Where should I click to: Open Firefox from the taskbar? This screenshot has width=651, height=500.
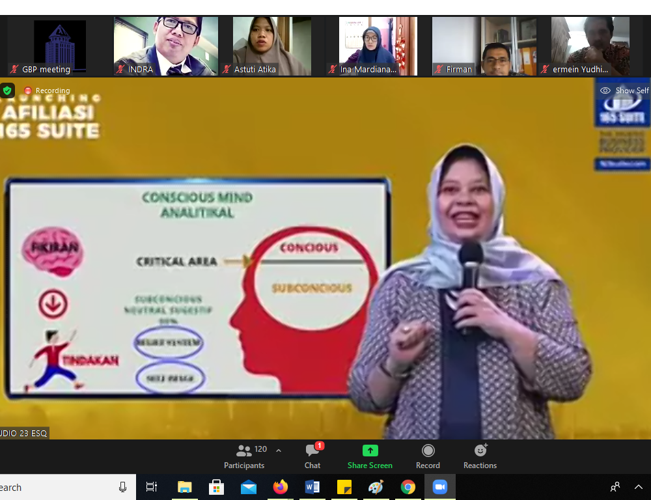click(x=281, y=487)
